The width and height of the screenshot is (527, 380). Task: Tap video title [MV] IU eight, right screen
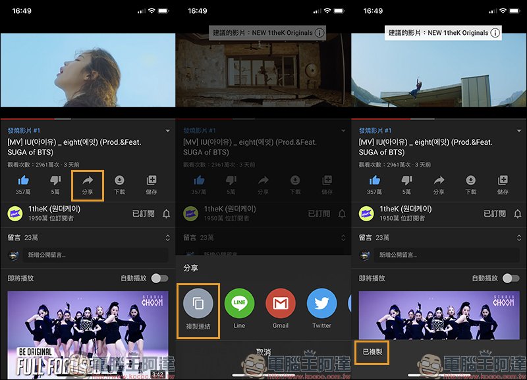click(x=426, y=147)
